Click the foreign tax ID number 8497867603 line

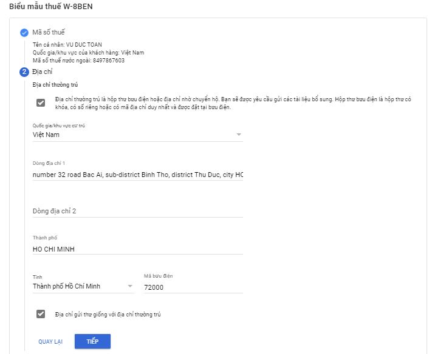point(78,60)
